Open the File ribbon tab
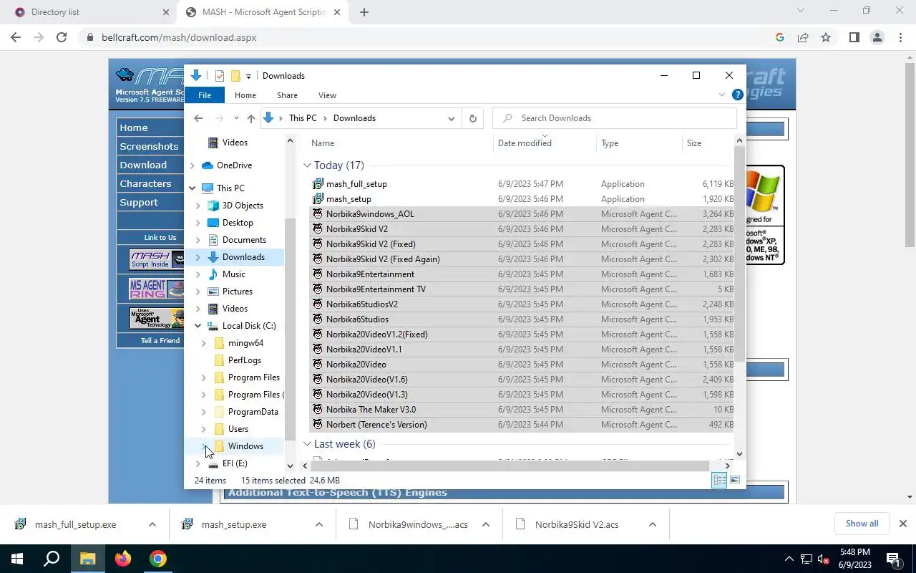 (x=205, y=95)
